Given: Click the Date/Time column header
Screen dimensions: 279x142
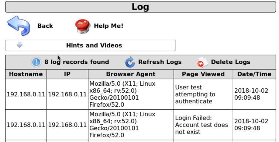Looking at the screenshot, I should pyautogui.click(x=254, y=74).
